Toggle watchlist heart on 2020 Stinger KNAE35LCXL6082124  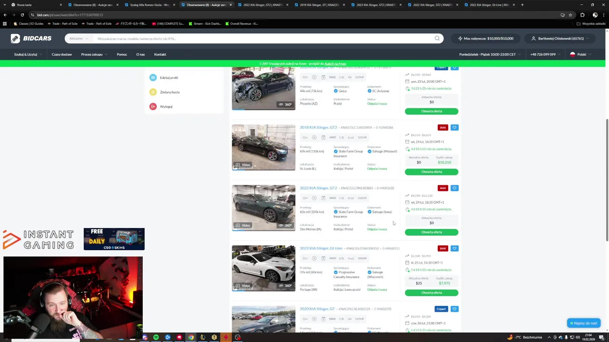pyautogui.click(x=454, y=309)
